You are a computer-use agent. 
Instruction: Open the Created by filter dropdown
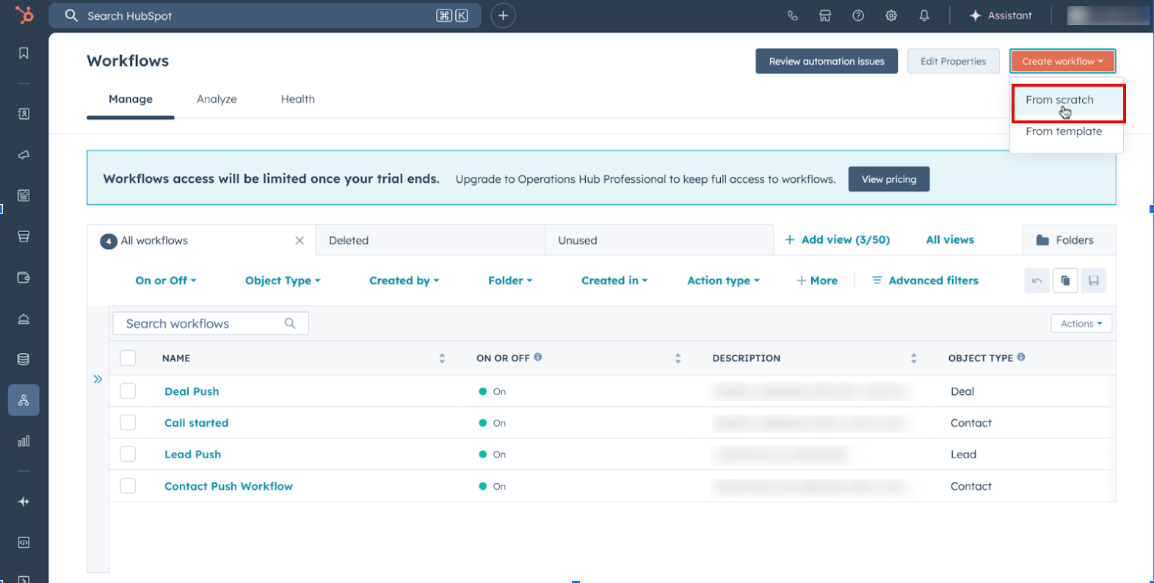pyautogui.click(x=404, y=280)
